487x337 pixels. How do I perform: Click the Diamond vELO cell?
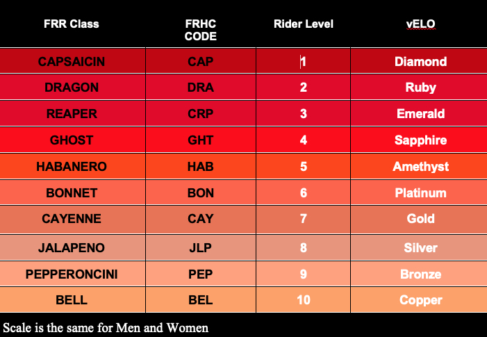[x=420, y=61]
